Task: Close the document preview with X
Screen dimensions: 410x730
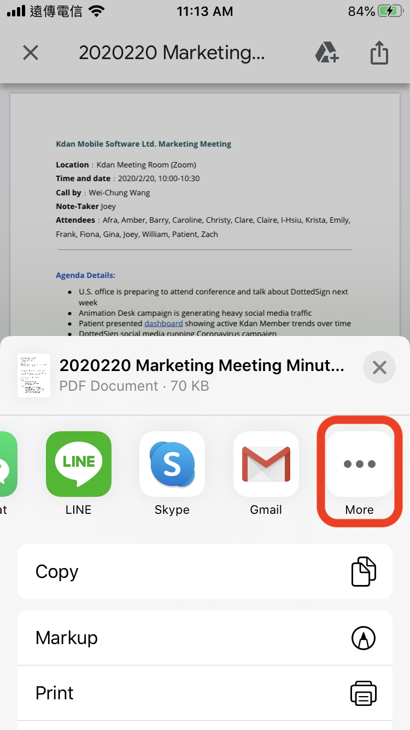Action: 31,53
